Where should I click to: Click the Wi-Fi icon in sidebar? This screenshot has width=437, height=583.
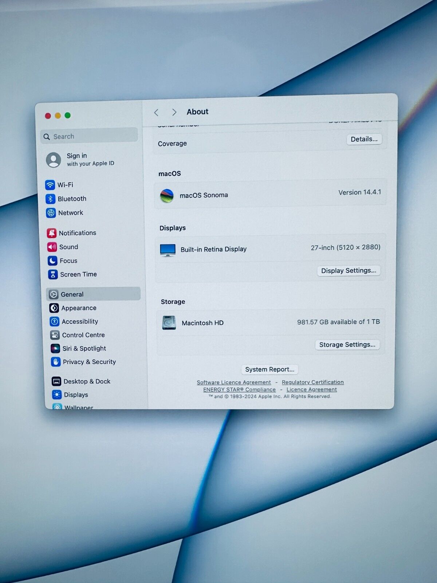[50, 185]
